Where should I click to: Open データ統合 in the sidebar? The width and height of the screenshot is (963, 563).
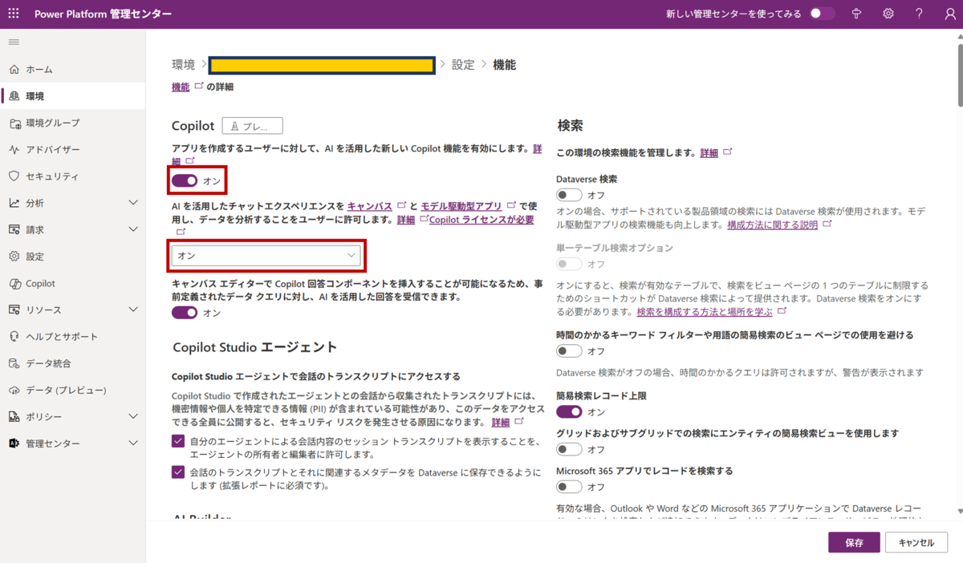coord(72,363)
